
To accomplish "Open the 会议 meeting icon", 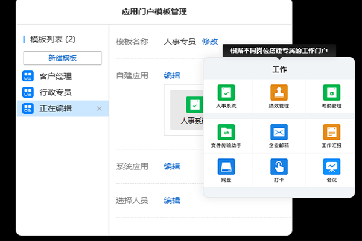I will (331, 166).
